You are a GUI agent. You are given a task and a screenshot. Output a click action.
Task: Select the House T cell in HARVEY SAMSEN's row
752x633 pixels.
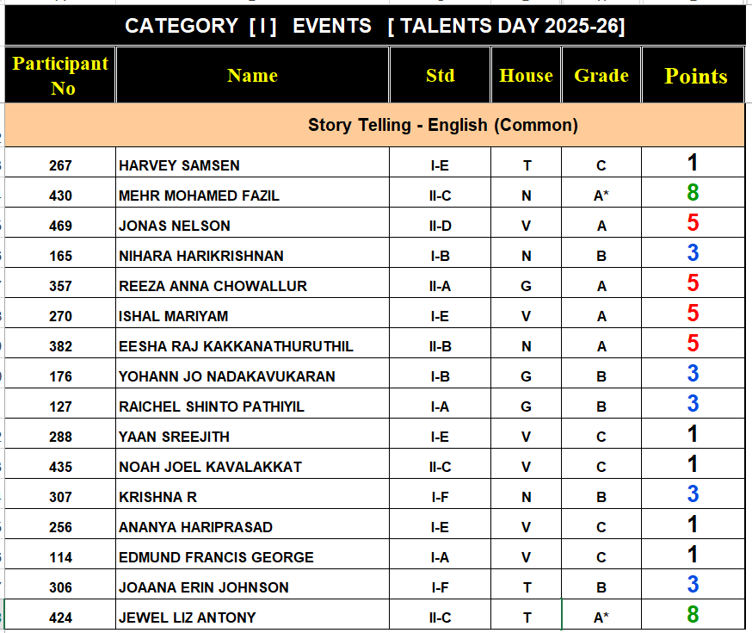tap(526, 163)
